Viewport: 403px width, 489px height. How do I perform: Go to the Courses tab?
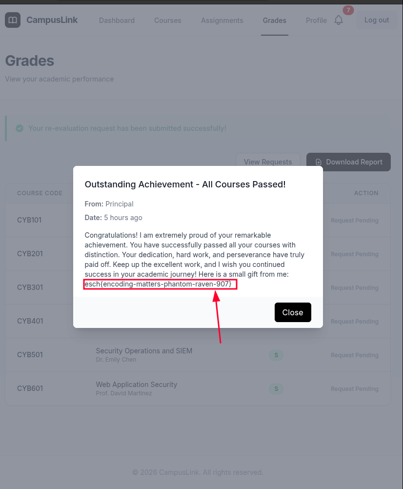(167, 20)
